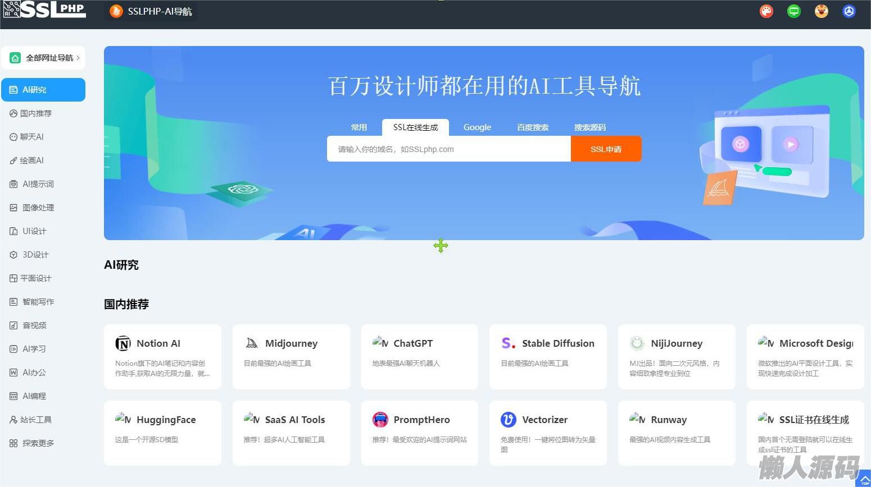Choose the 百度搜索 search tab

pyautogui.click(x=533, y=127)
